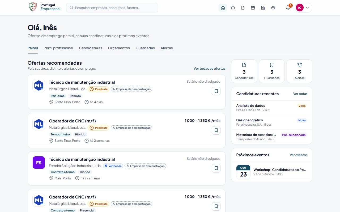
Task: Open the cube icon in header navigation
Action: click(273, 8)
